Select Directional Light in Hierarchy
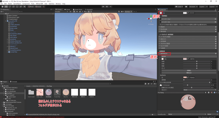The image size is (219, 118). click(14, 17)
